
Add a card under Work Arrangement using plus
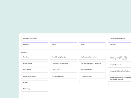(x=108, y=84)
